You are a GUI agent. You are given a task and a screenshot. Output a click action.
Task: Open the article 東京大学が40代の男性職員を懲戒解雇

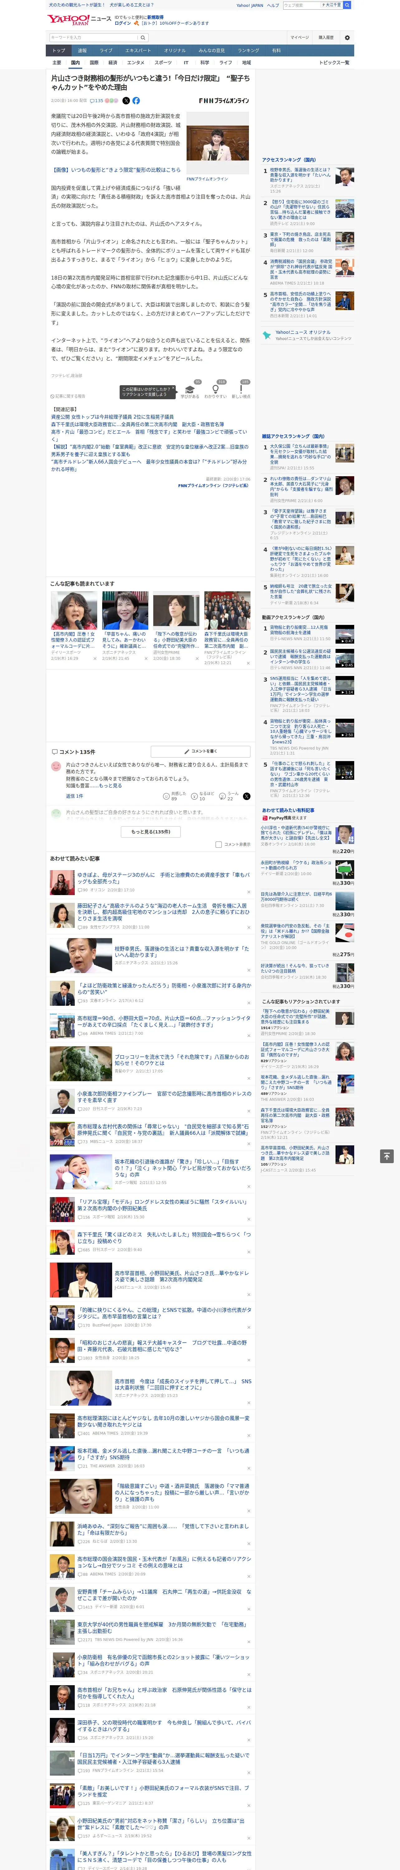click(x=163, y=1628)
